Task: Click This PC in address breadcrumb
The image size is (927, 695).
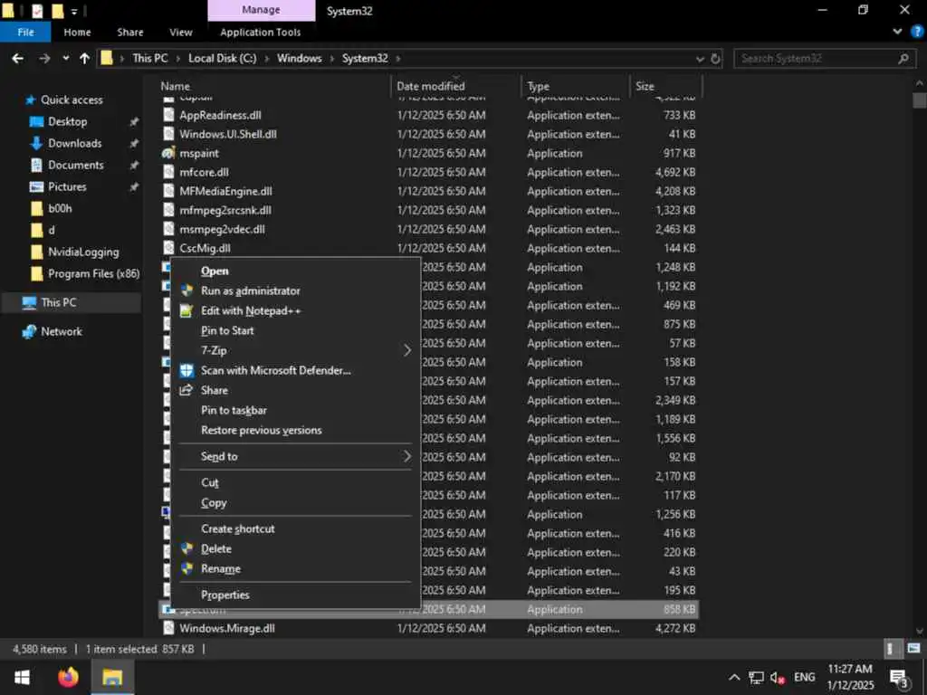Action: point(150,58)
